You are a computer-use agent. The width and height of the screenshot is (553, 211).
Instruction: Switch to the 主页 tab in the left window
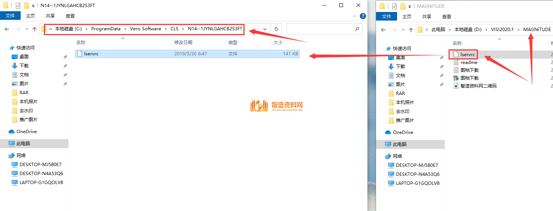[x=30, y=16]
